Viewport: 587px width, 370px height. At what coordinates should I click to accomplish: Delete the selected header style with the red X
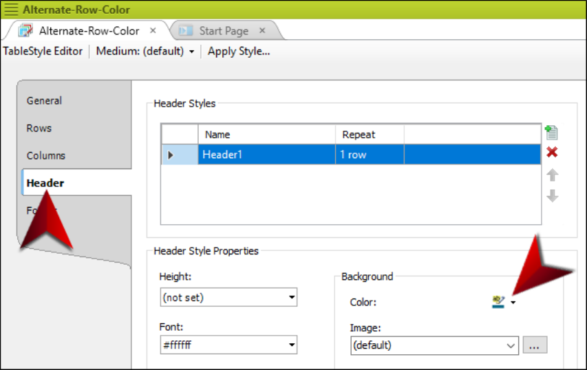point(551,153)
